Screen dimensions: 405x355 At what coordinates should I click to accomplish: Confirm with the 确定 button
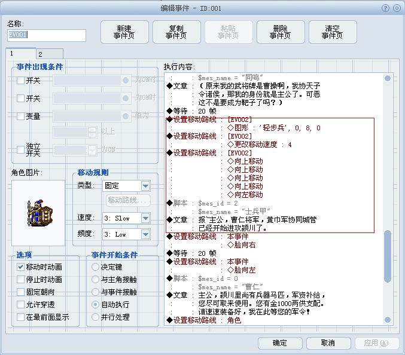pyautogui.click(x=280, y=343)
